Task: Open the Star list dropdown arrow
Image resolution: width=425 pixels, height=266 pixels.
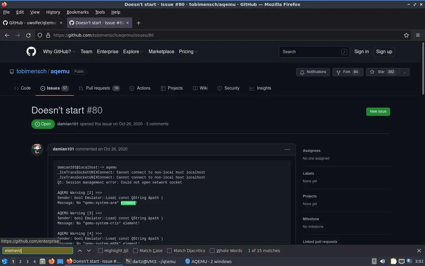Action: [x=405, y=72]
